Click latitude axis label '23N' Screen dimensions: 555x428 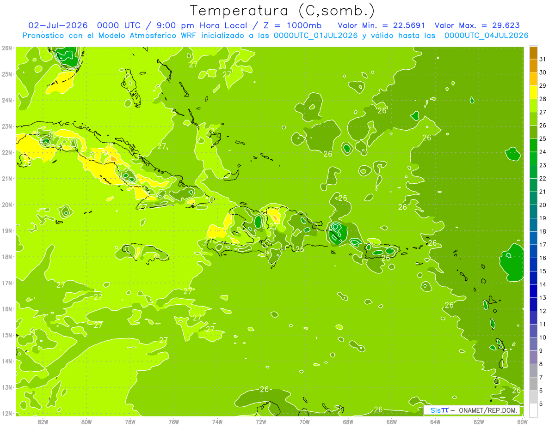pos(7,127)
